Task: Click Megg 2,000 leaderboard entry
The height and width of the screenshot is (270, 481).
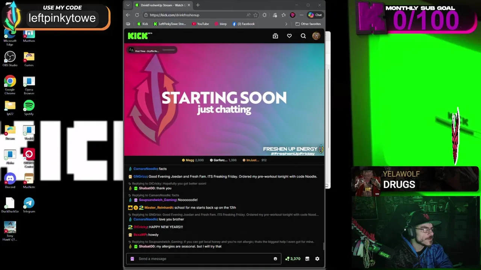Action: [x=193, y=160]
